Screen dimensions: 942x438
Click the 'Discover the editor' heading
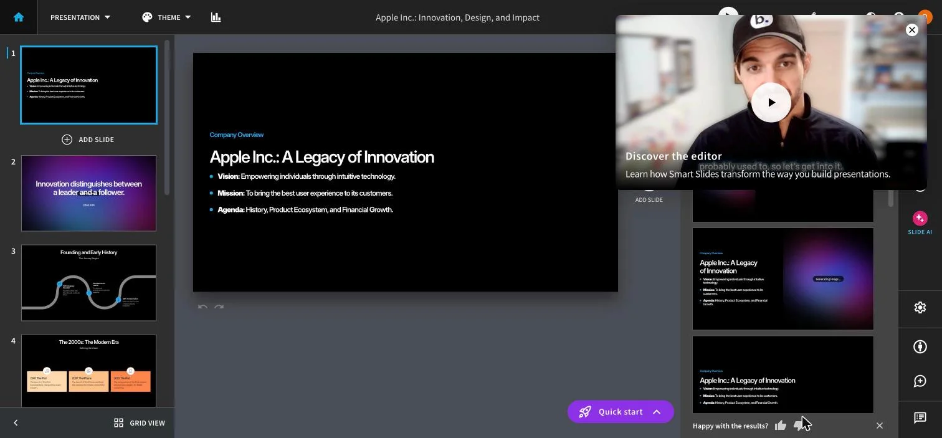(x=673, y=156)
